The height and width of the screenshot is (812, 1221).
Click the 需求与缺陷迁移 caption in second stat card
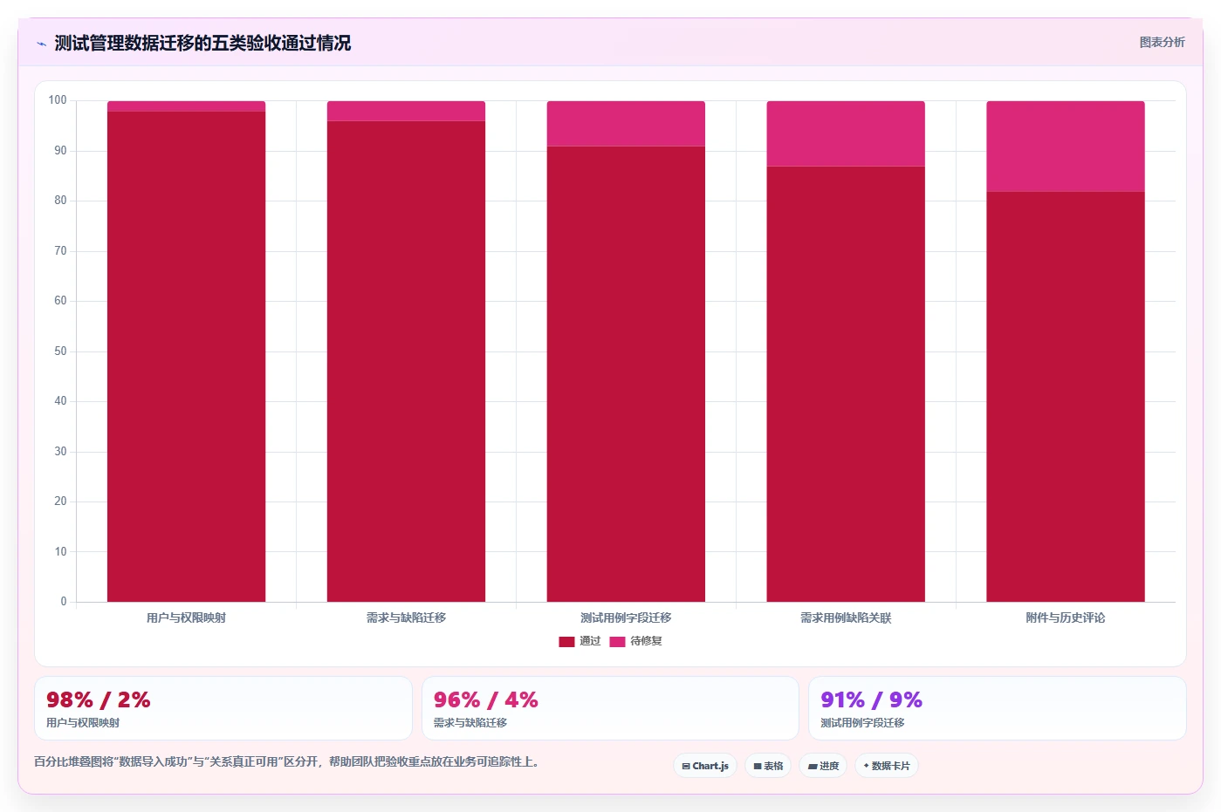[470, 723]
